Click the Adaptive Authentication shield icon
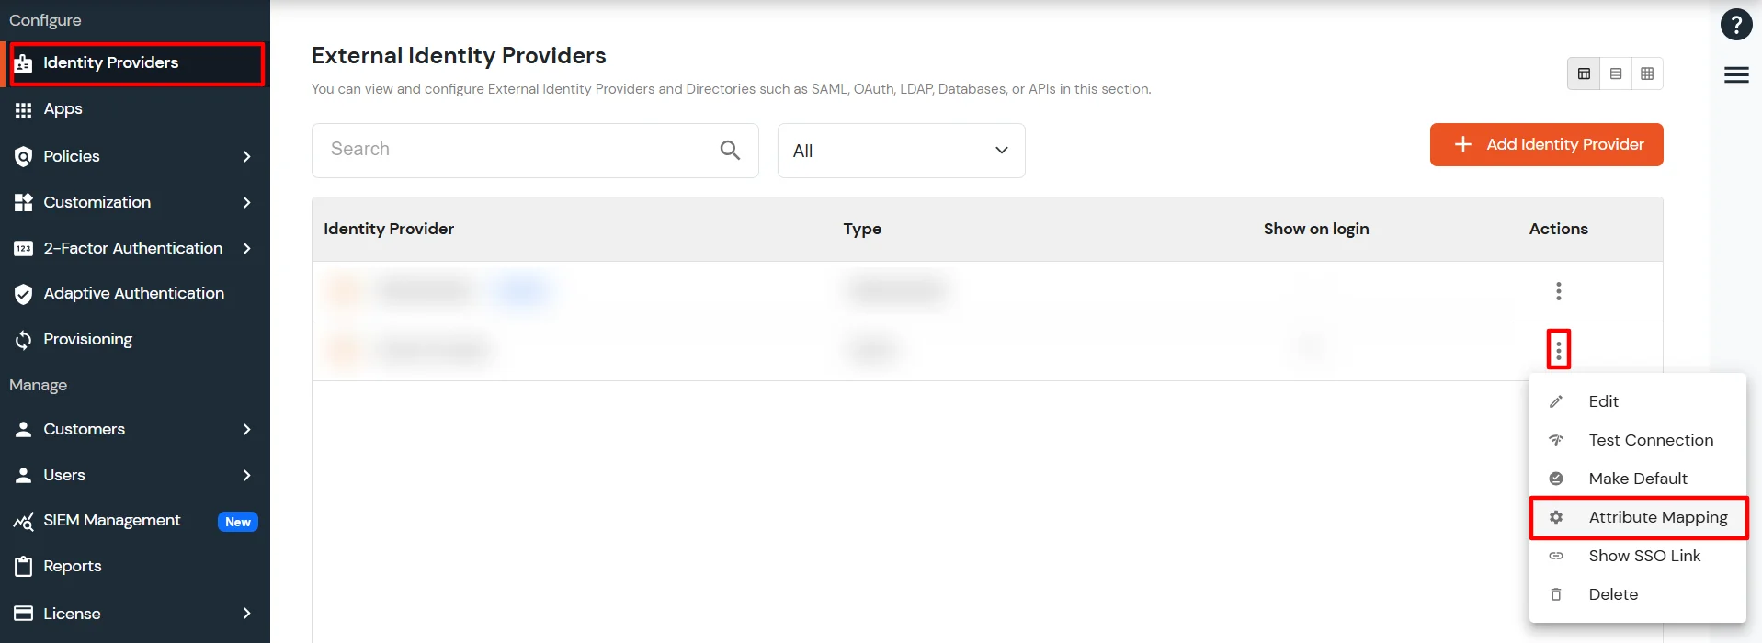 [x=23, y=293]
